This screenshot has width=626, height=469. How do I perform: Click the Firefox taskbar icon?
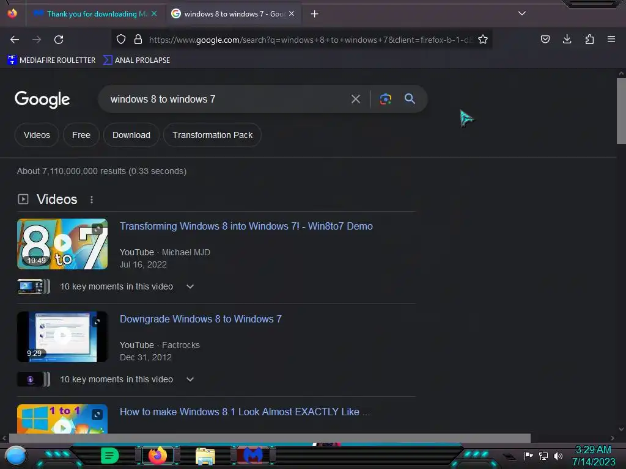click(x=158, y=456)
